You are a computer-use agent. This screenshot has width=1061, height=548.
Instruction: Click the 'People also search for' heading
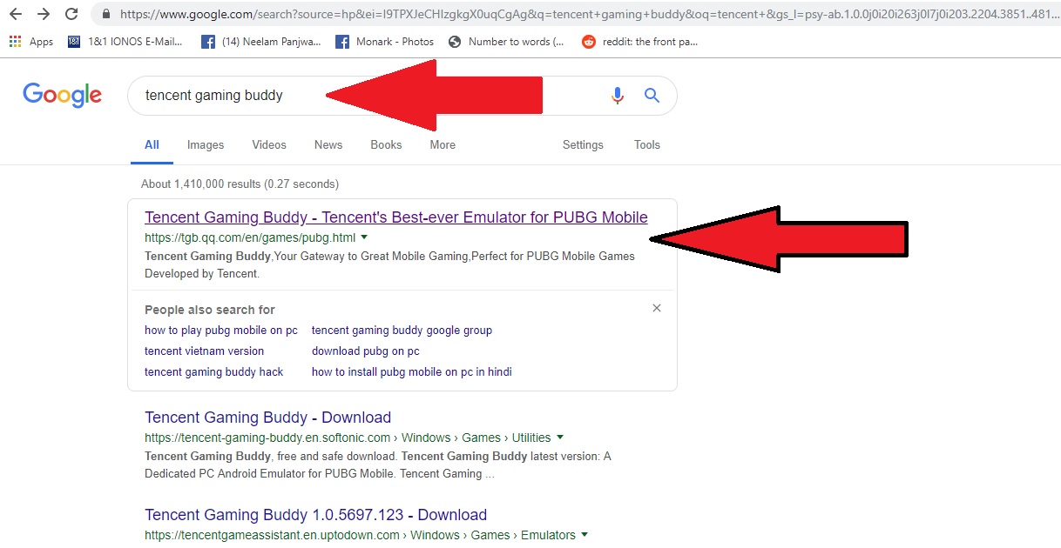tap(210, 310)
